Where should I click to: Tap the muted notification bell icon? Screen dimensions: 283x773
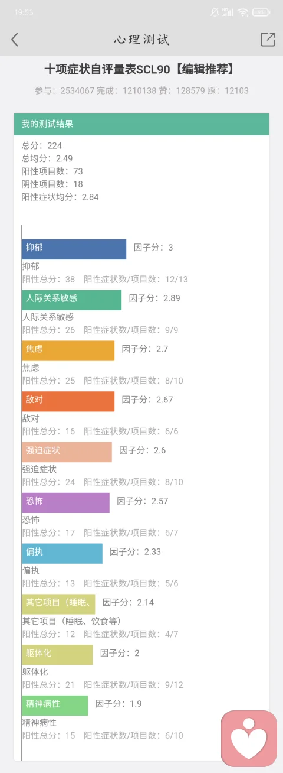click(x=215, y=12)
